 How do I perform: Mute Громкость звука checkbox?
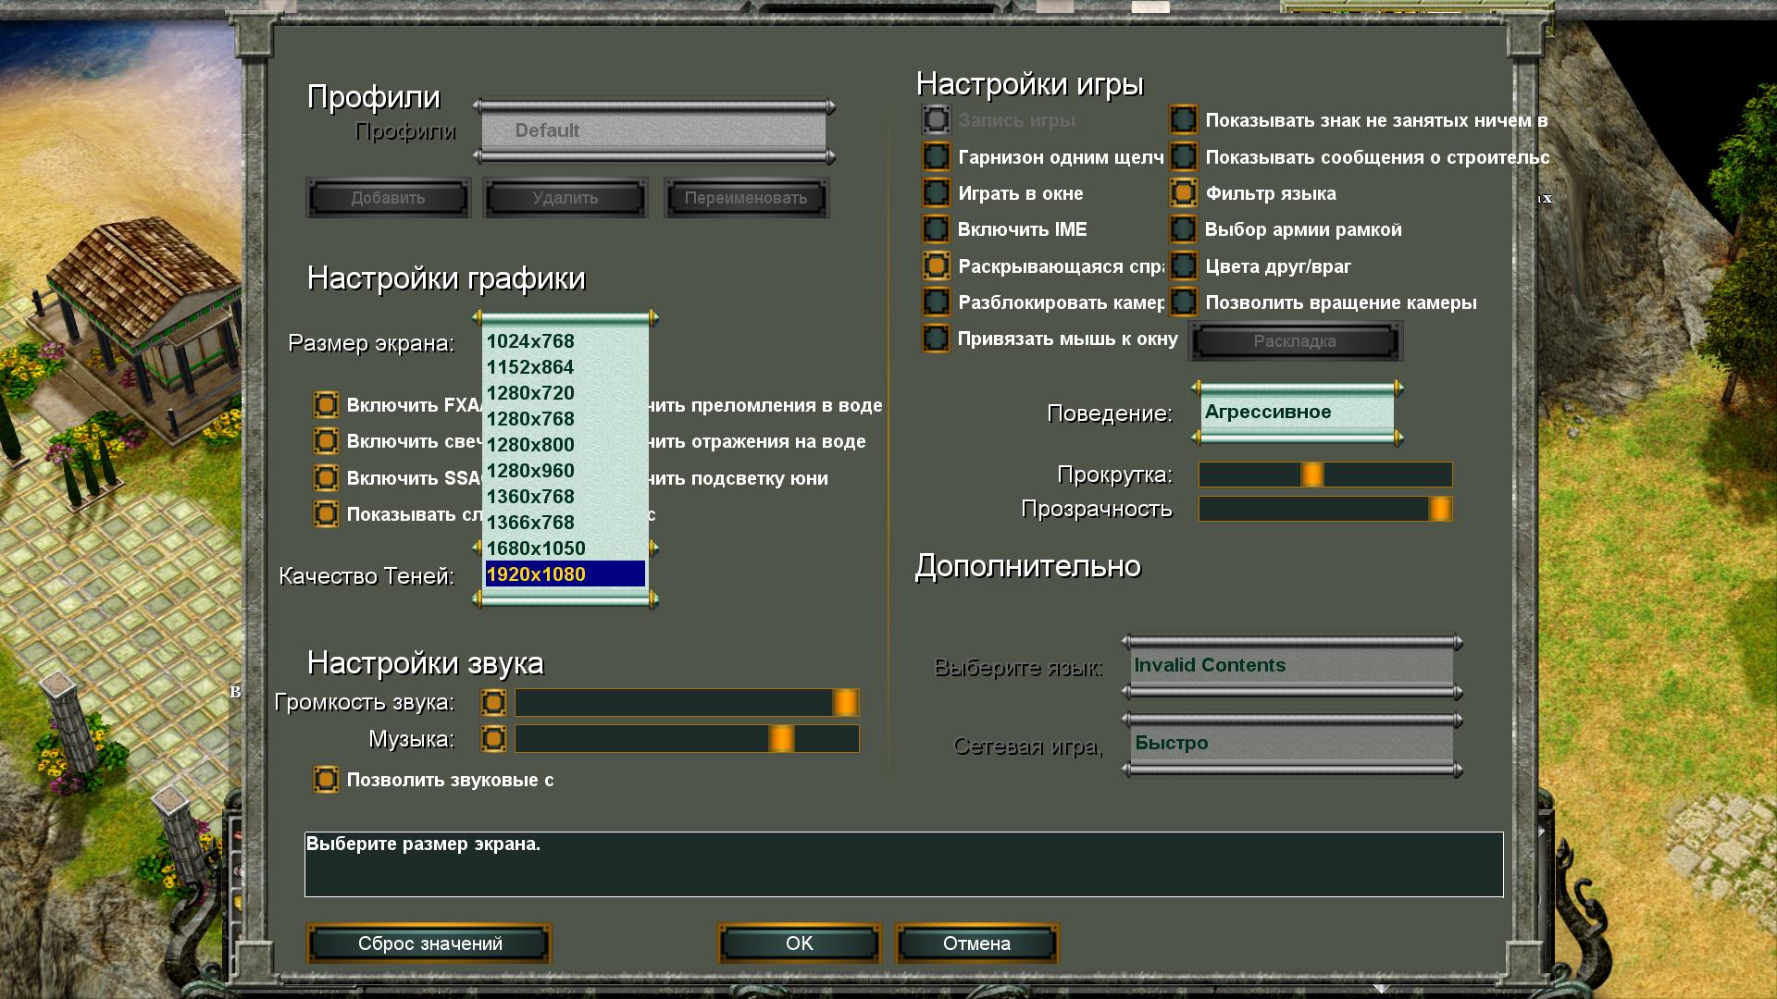pos(494,703)
